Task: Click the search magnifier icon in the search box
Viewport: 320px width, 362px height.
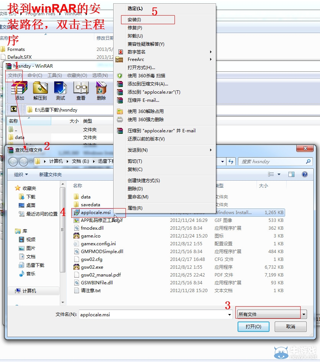Action: pyautogui.click(x=308, y=161)
